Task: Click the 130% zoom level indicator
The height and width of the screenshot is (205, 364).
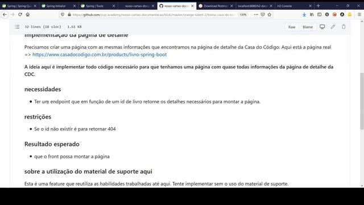Action: coord(243,14)
